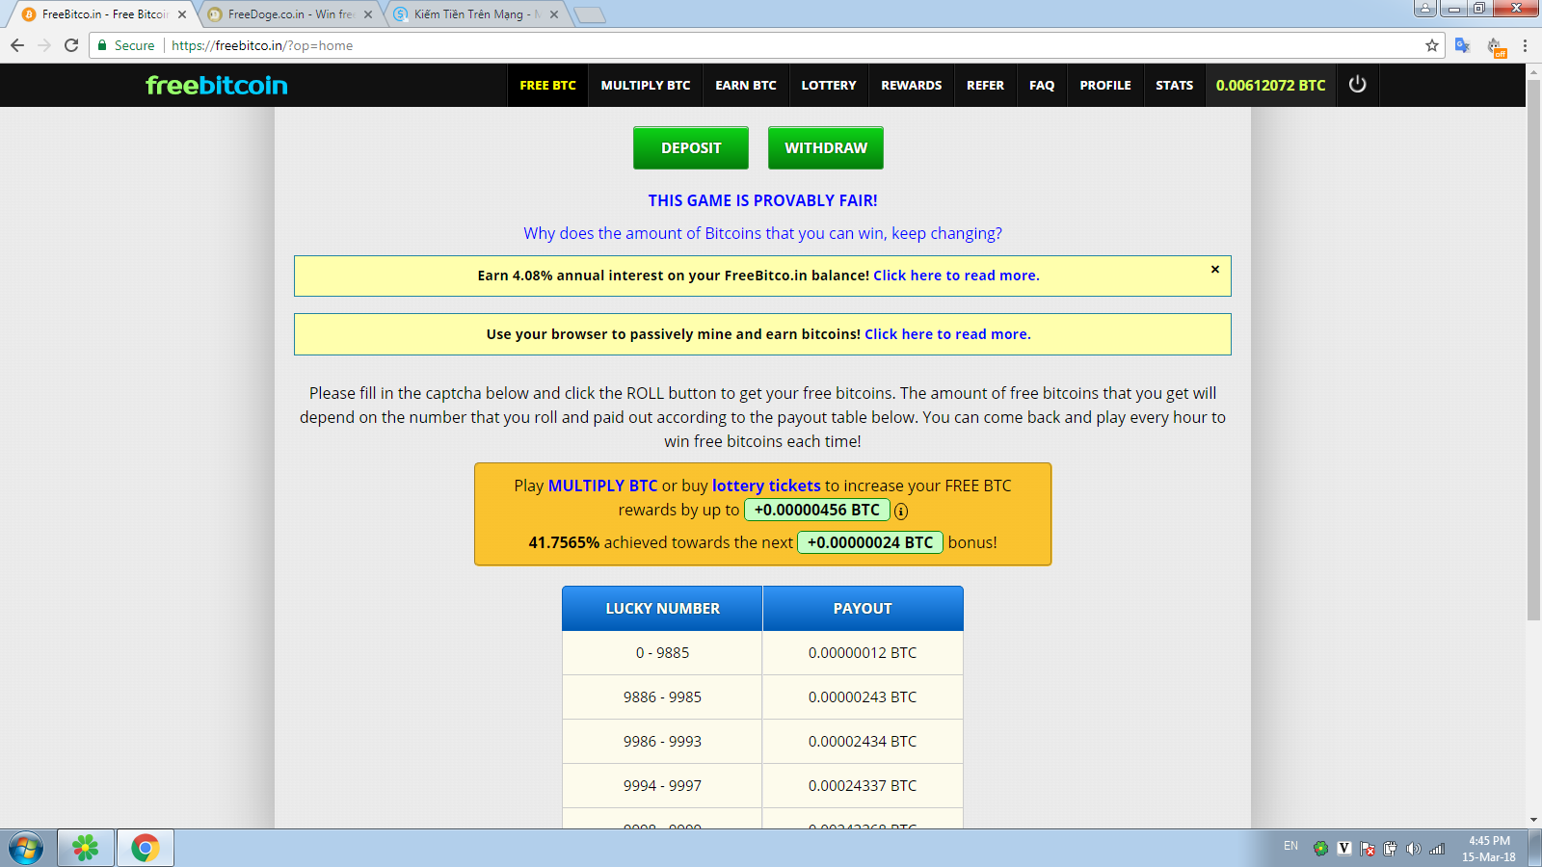This screenshot has height=867, width=1542.
Task: Open the Chrome three-dot menu
Action: (x=1525, y=45)
